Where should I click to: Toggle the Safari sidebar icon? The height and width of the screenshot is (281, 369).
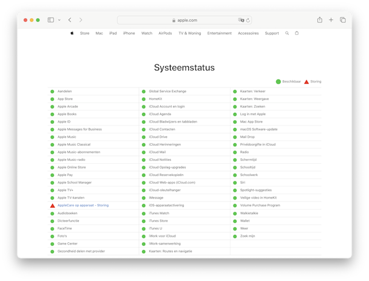(x=50, y=20)
